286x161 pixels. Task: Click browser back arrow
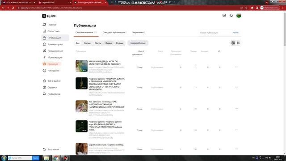pyautogui.click(x=3, y=8)
